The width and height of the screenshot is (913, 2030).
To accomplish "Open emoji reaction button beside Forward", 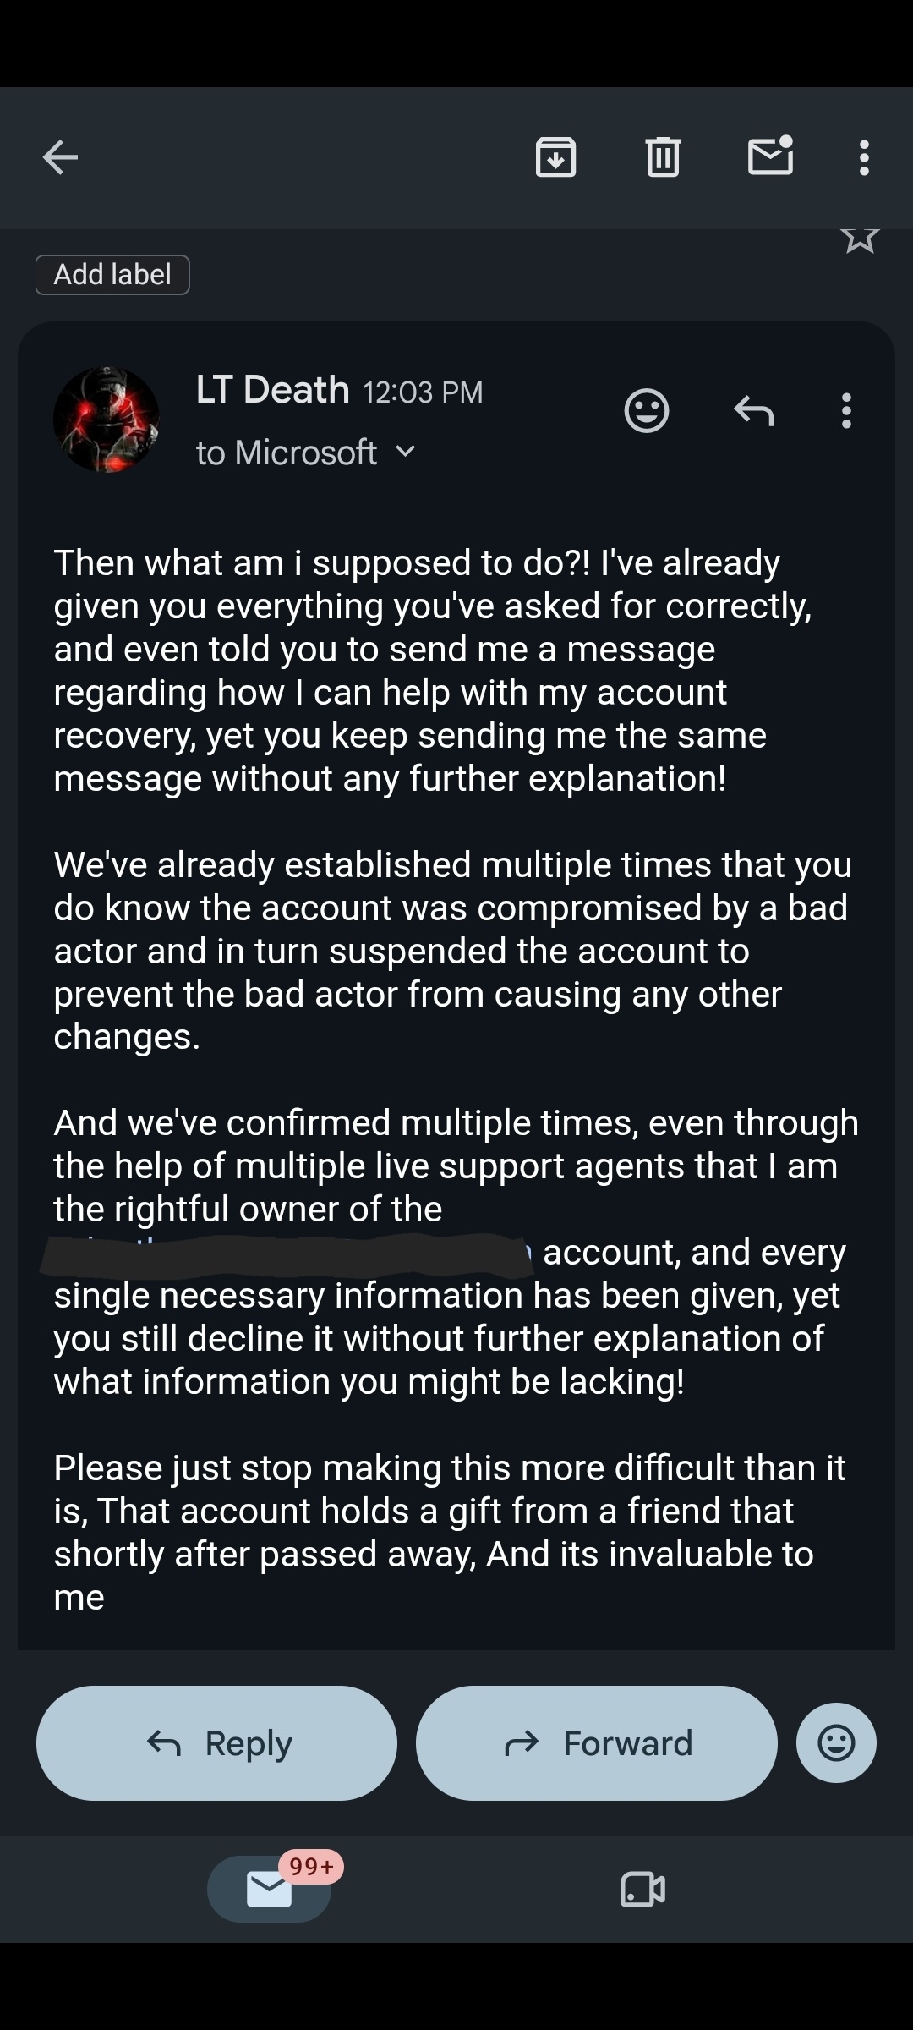I will tap(836, 1743).
